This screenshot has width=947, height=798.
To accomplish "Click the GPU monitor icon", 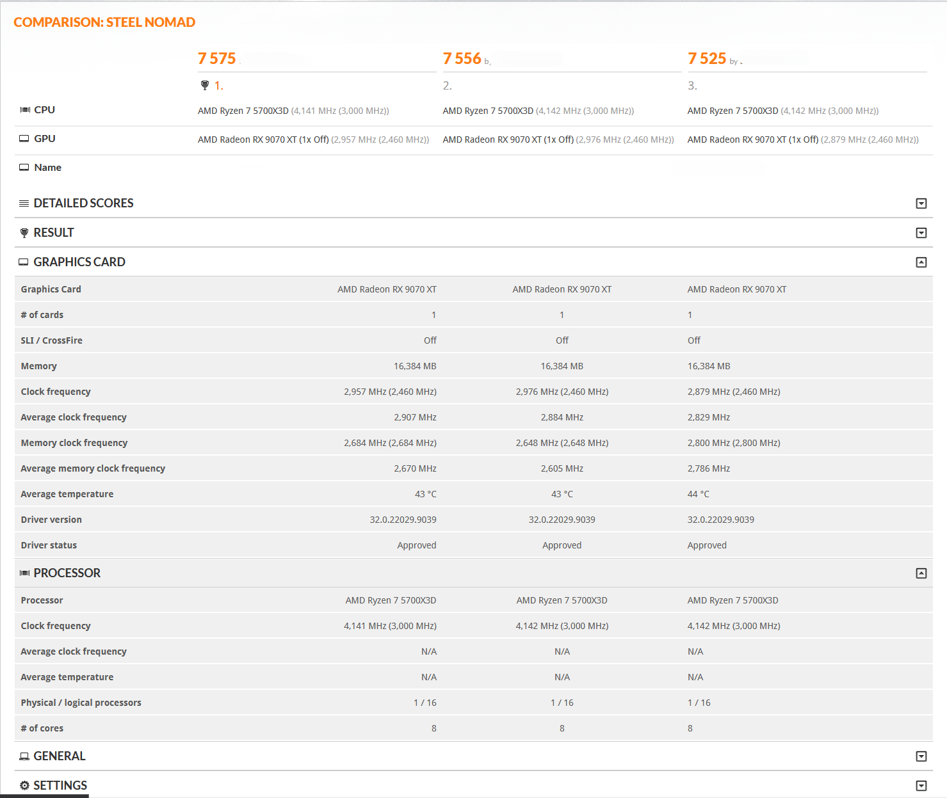I will (x=24, y=139).
